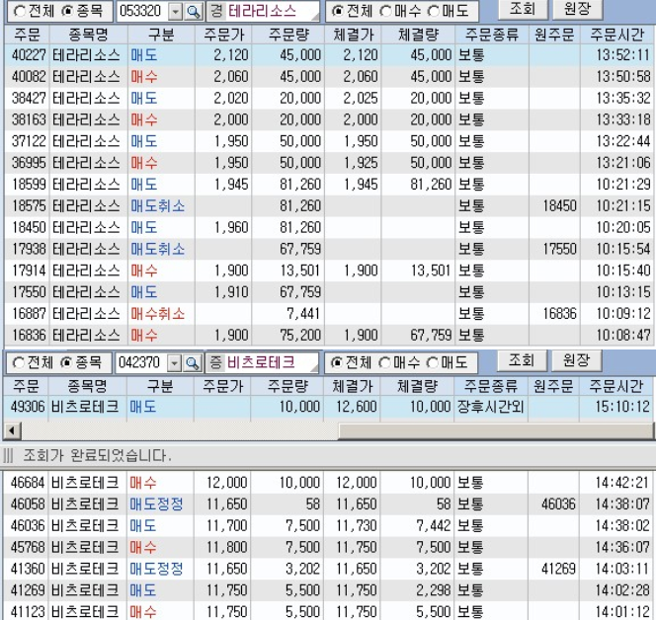Click left arrow of horizontal scrollbar
Image resolution: width=656 pixels, height=620 pixels.
(x=12, y=430)
